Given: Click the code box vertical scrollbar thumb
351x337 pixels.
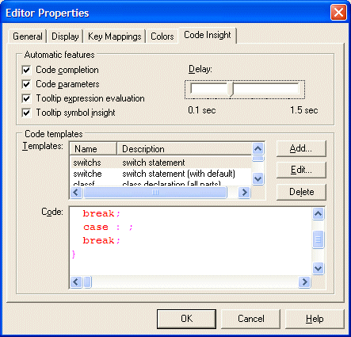Looking at the screenshot, I should pyautogui.click(x=319, y=239).
